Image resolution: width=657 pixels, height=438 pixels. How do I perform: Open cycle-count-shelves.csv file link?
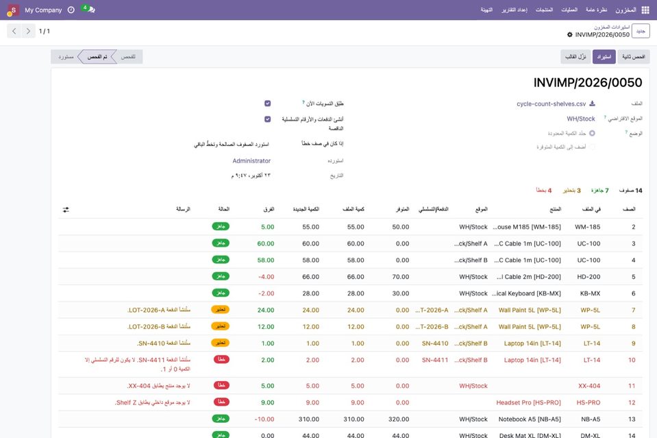point(551,104)
